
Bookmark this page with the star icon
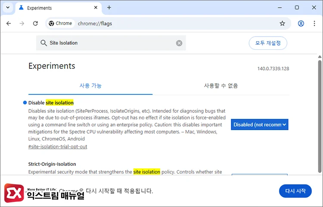click(282, 24)
